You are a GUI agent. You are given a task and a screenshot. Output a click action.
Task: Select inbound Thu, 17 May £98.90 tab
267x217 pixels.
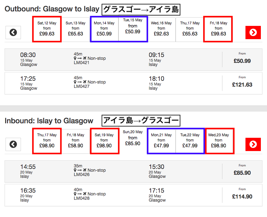47,141
